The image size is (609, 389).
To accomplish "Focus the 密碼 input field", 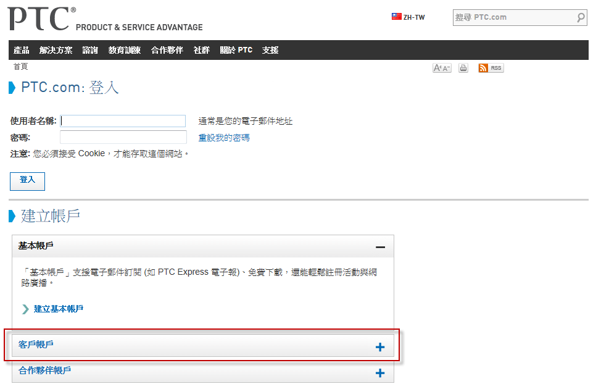I will [x=123, y=137].
